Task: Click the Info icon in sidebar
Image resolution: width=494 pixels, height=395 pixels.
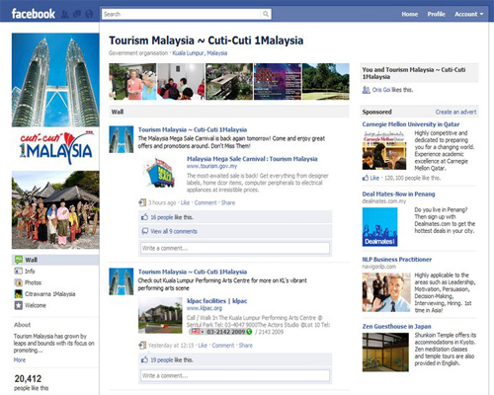Action: pos(19,272)
